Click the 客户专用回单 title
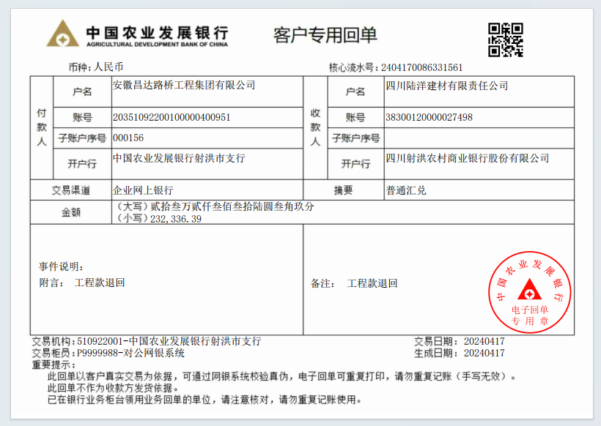The image size is (601, 426). click(x=325, y=34)
